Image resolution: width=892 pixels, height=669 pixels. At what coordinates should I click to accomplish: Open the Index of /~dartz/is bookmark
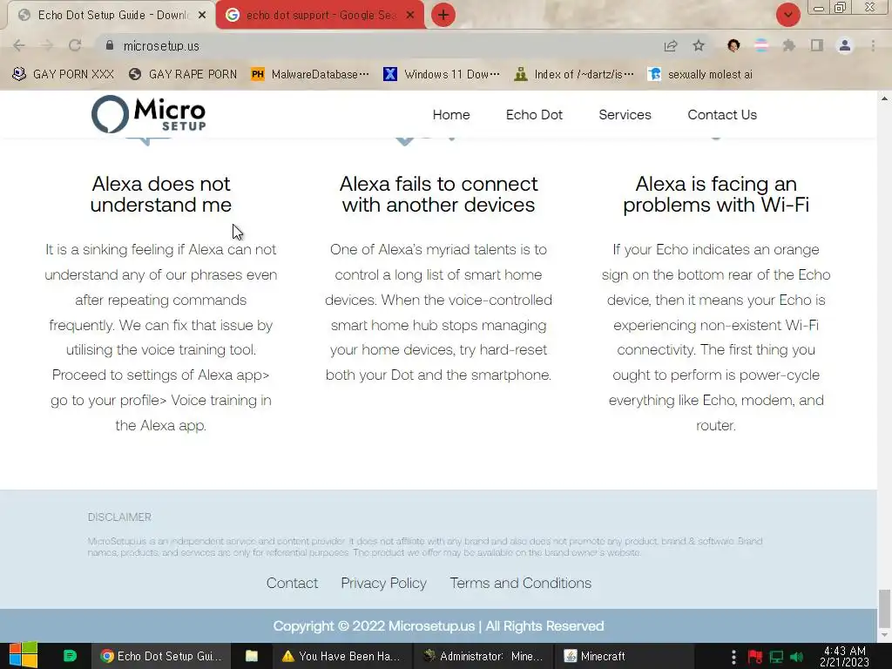[574, 74]
